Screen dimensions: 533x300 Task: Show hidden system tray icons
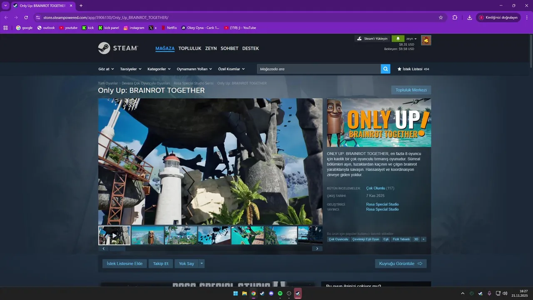point(463,293)
